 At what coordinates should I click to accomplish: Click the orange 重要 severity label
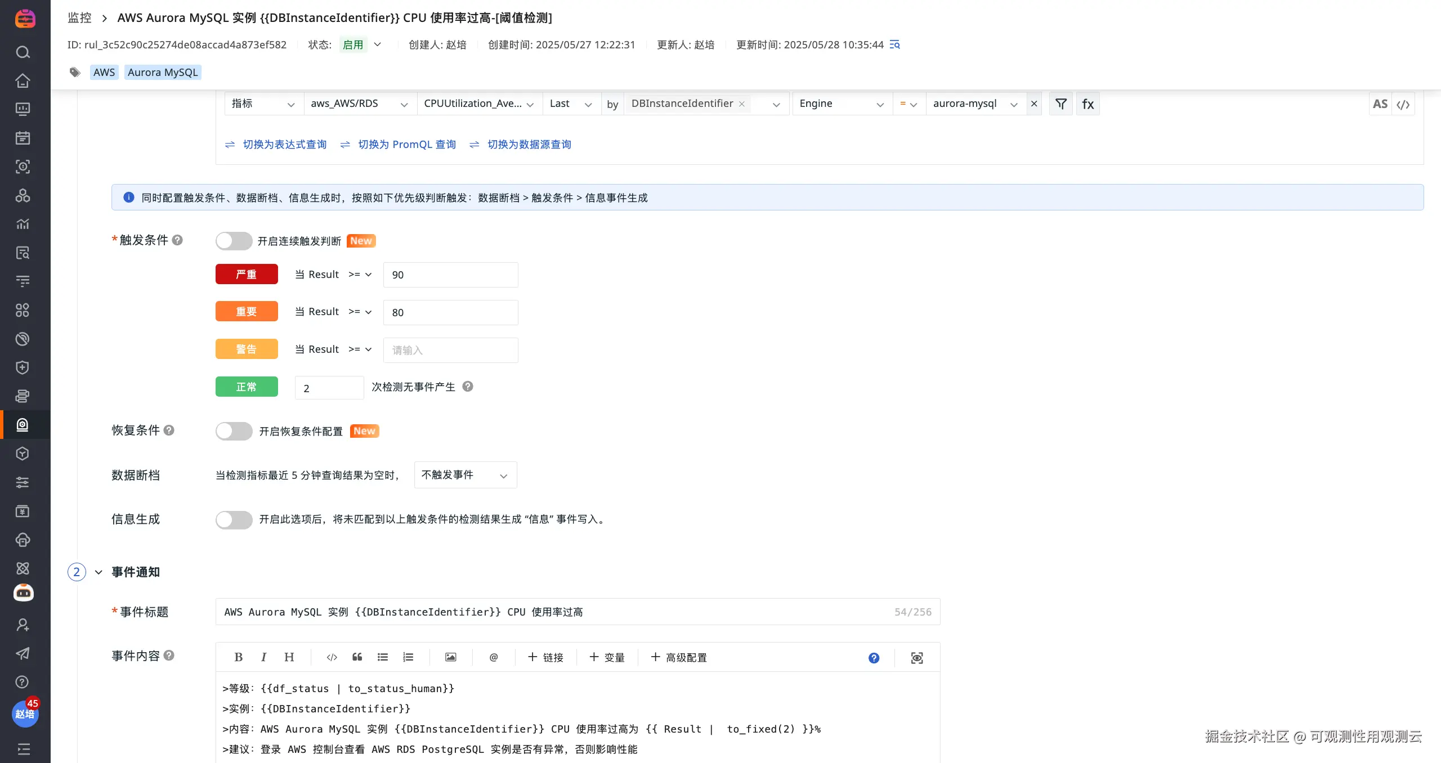point(247,311)
